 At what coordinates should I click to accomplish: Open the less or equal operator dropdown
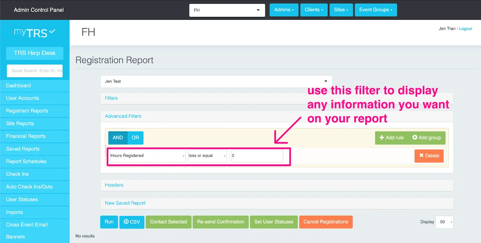(207, 156)
